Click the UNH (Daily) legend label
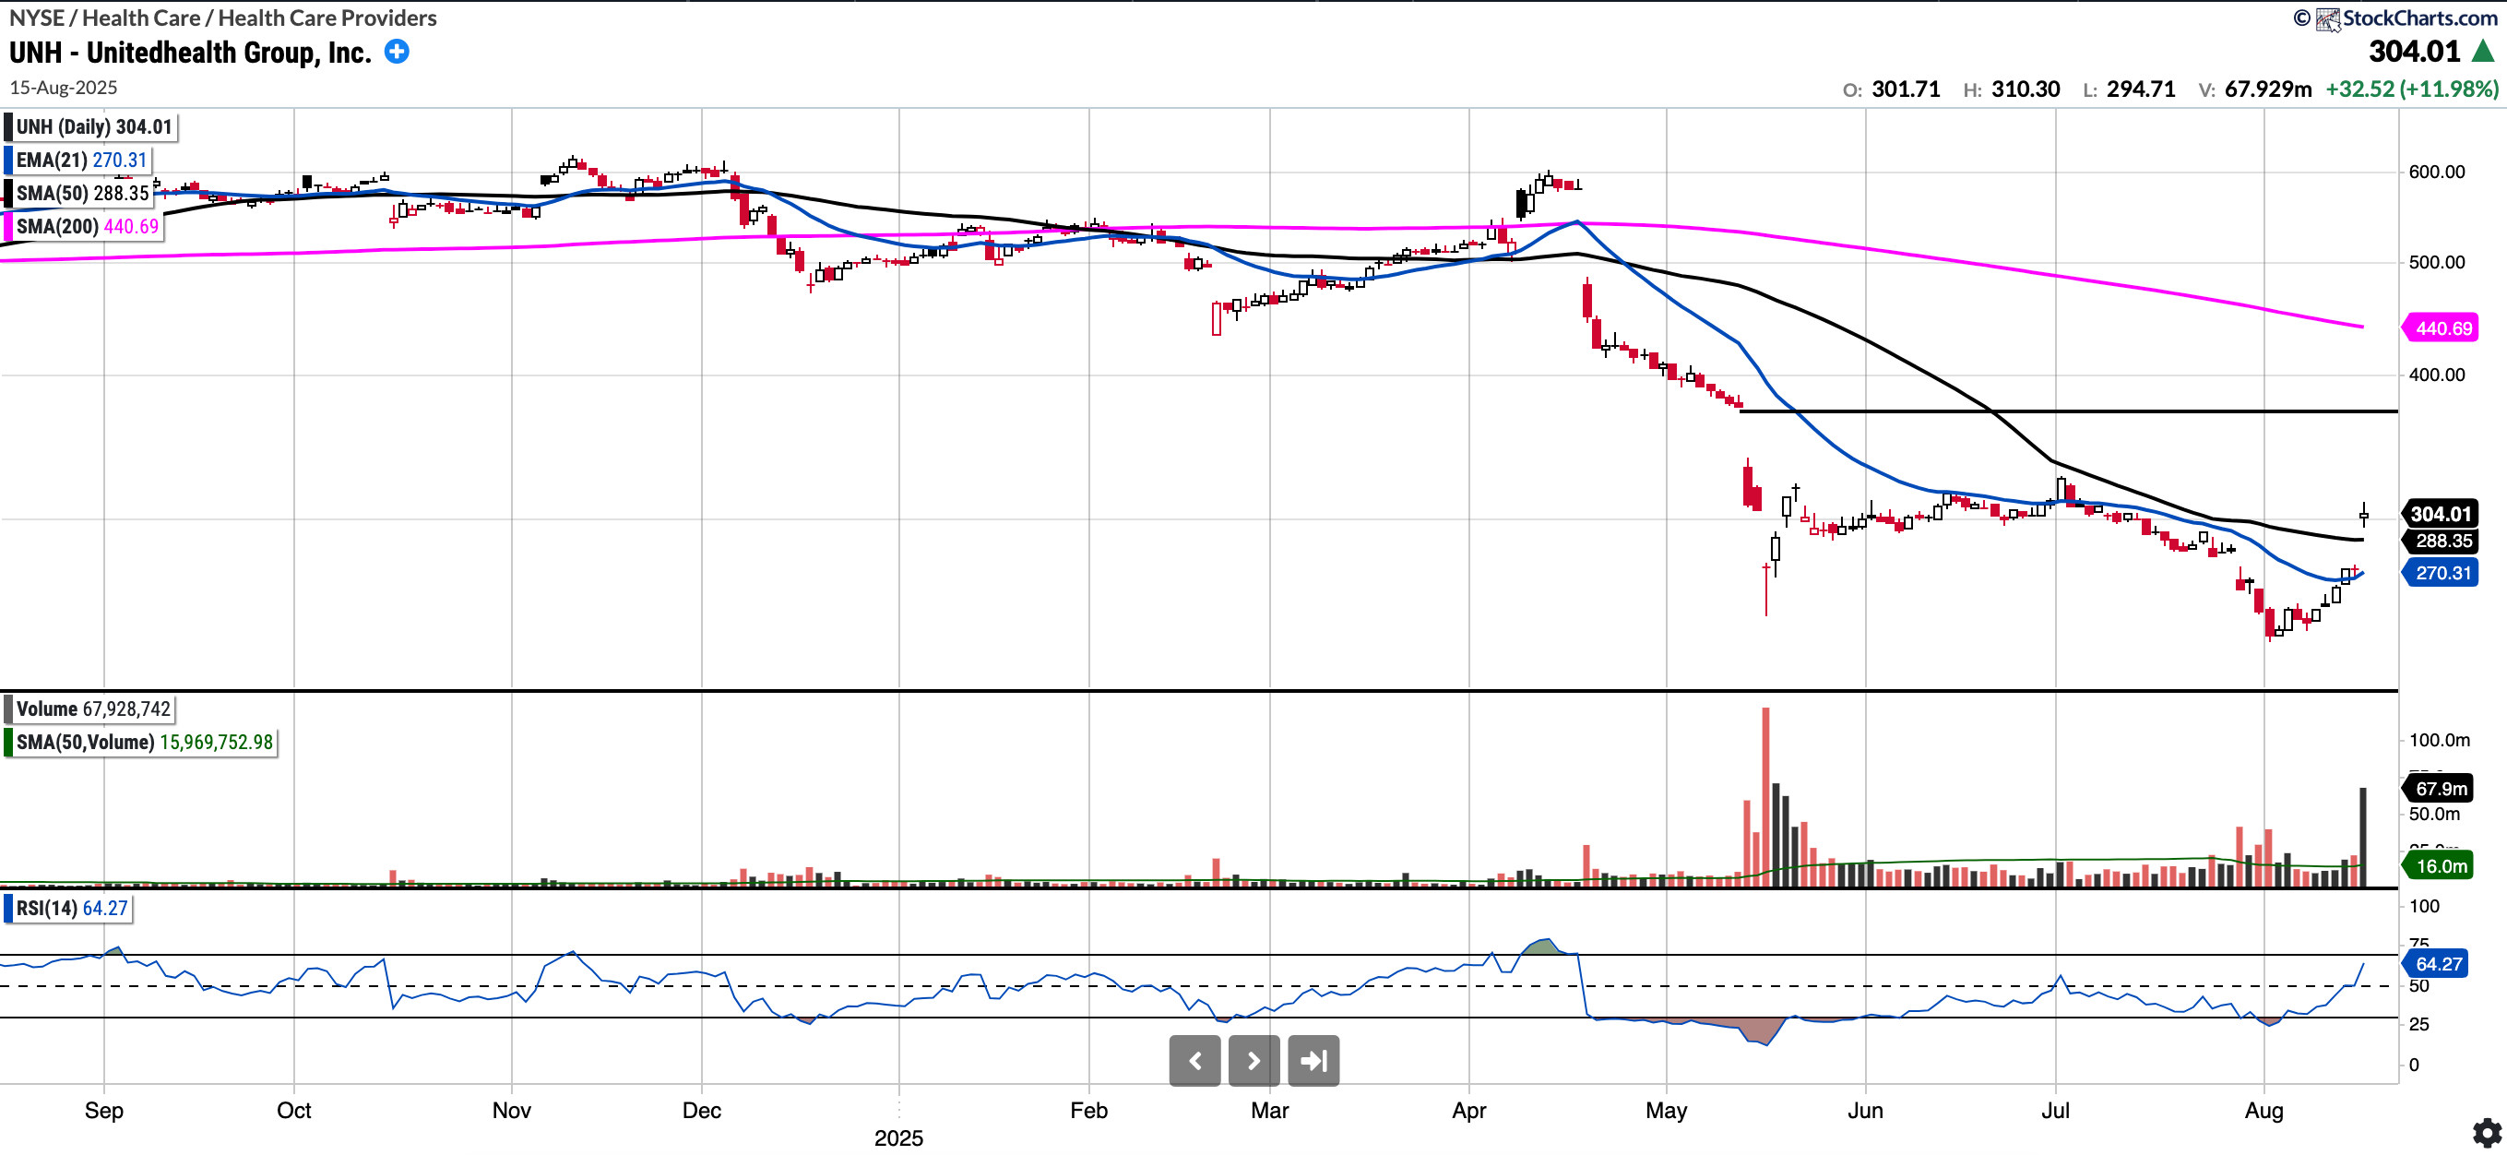This screenshot has width=2507, height=1155. coord(92,126)
